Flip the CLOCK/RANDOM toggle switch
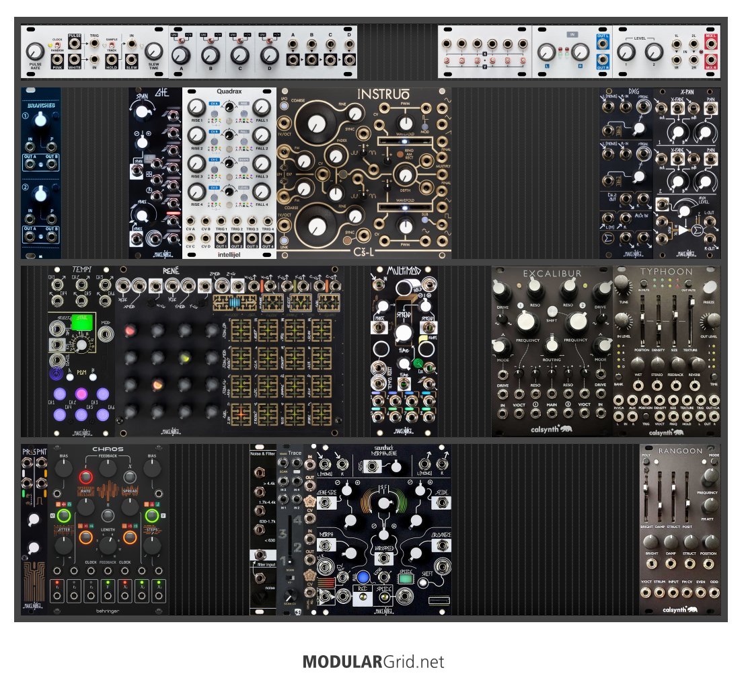The width and height of the screenshot is (748, 676). pyautogui.click(x=57, y=45)
